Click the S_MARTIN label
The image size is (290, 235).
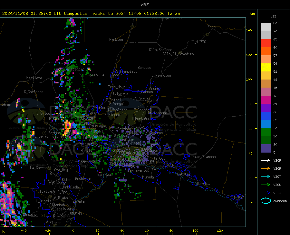click(133, 144)
